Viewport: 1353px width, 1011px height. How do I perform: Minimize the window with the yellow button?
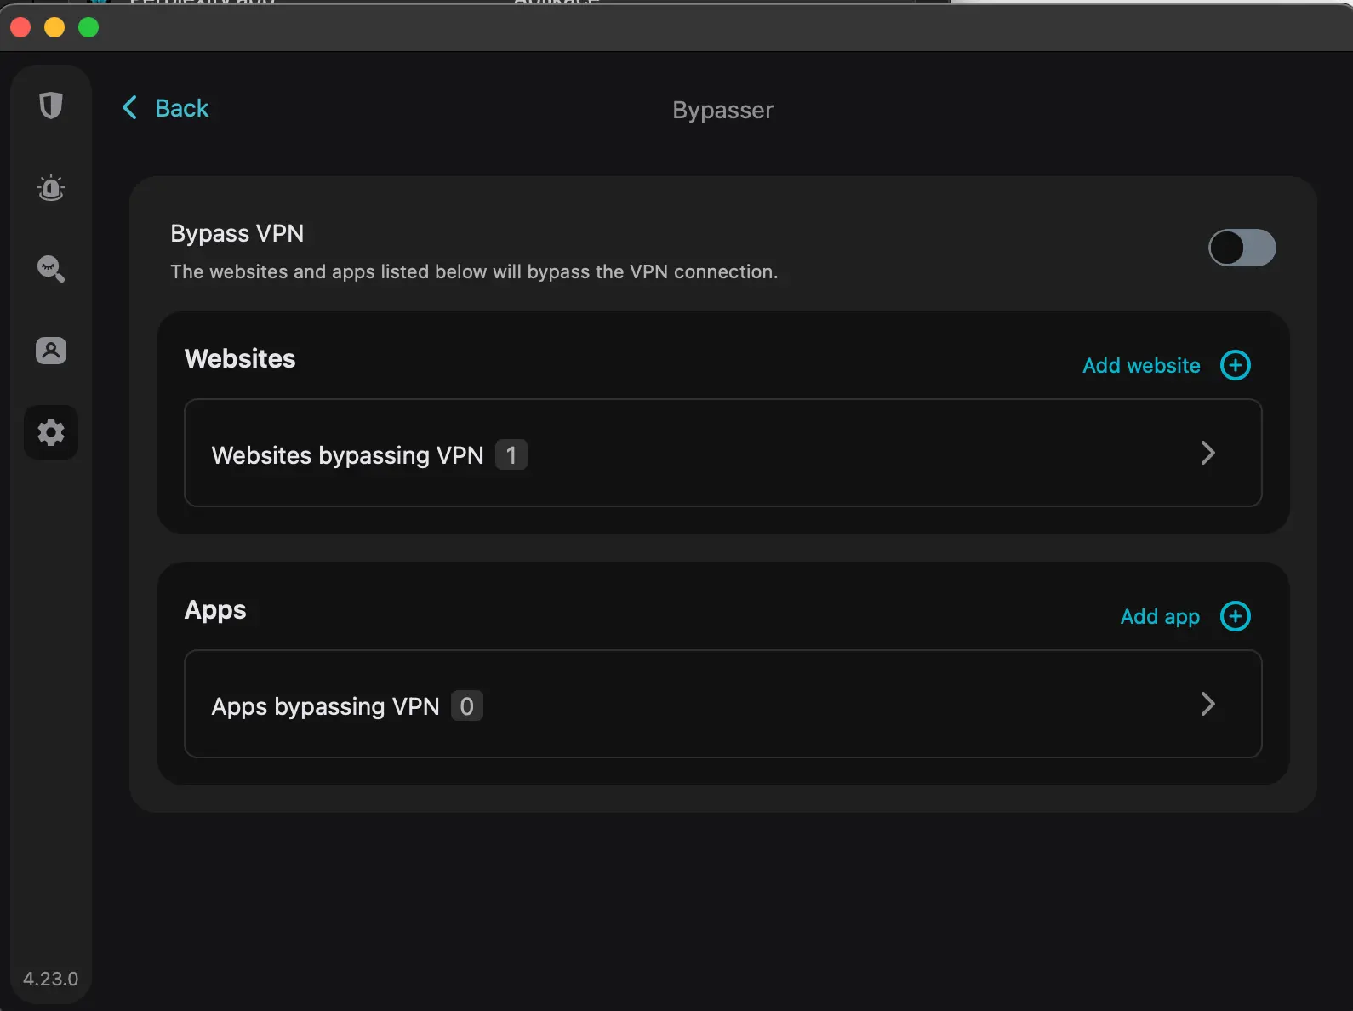point(54,27)
